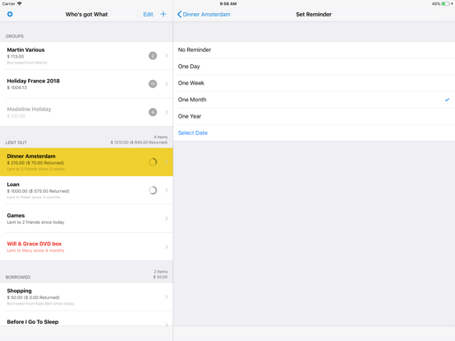This screenshot has height=341, width=455.
Task: Click the count badge on Madeline Holiday
Action: coord(152,112)
